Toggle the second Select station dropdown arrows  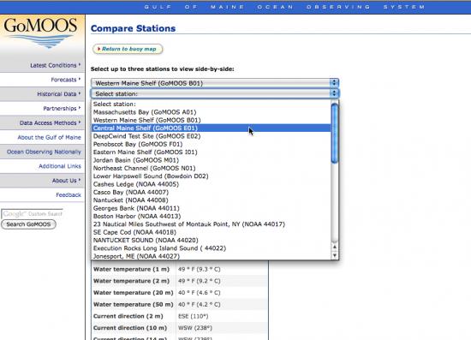coord(334,93)
